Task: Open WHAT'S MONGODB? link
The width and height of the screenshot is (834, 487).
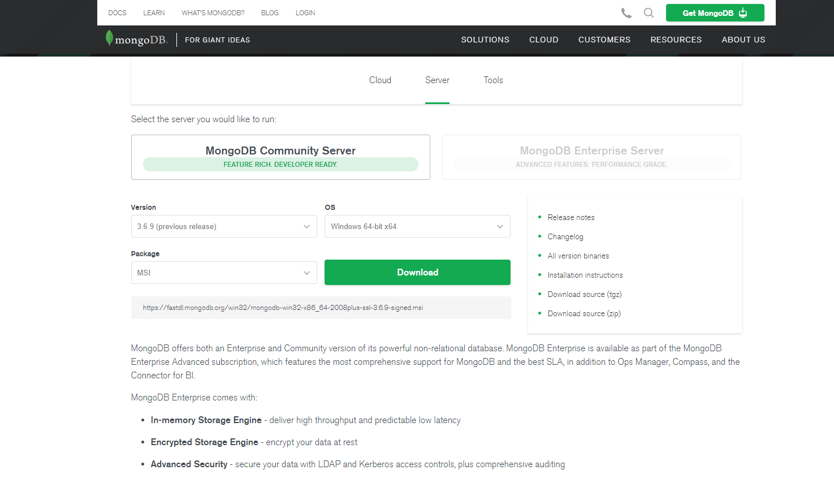Action: tap(213, 13)
